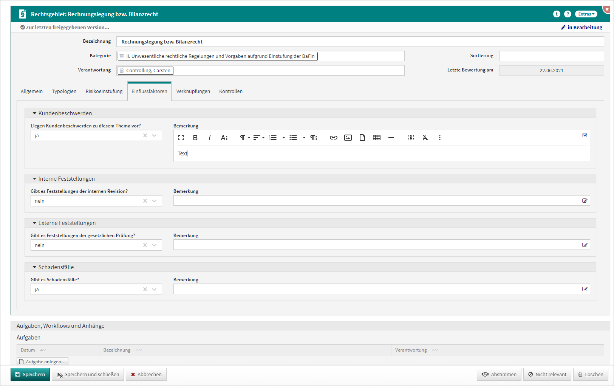Toggle bold formatting in the Bemerkung editor
The image size is (614, 386).
click(195, 138)
